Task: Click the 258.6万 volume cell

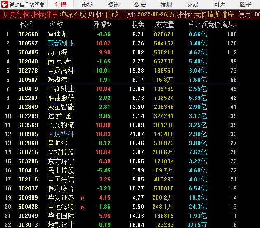Action: (163, 152)
